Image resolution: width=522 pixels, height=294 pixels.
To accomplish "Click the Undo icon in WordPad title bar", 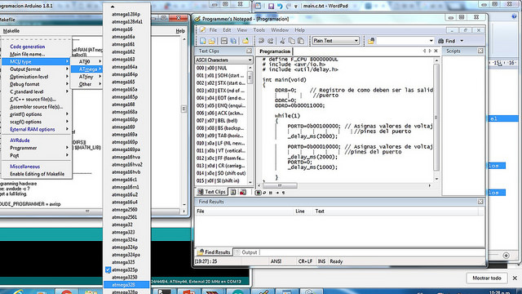I will point(280,6).
